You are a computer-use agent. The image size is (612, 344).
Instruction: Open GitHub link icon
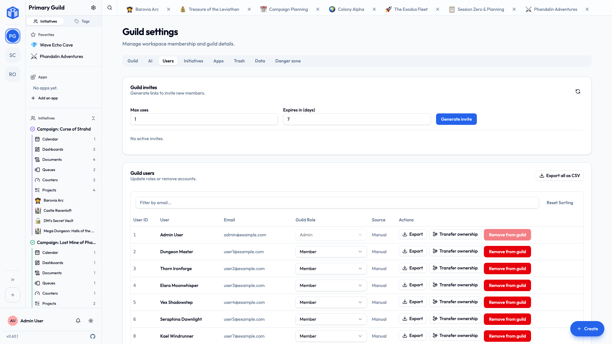click(x=93, y=336)
